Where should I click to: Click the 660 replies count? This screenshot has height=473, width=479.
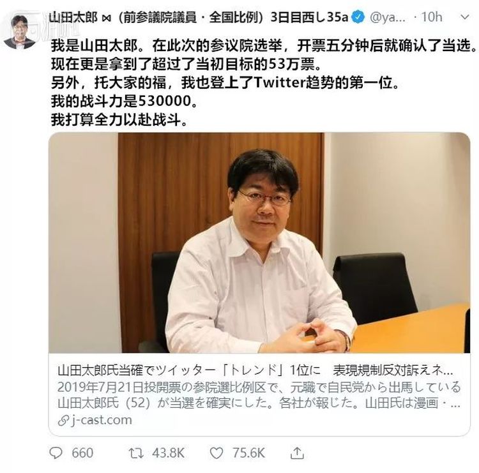click(82, 453)
